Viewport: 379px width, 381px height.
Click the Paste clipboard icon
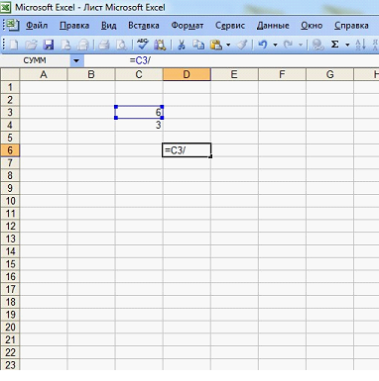(216, 45)
